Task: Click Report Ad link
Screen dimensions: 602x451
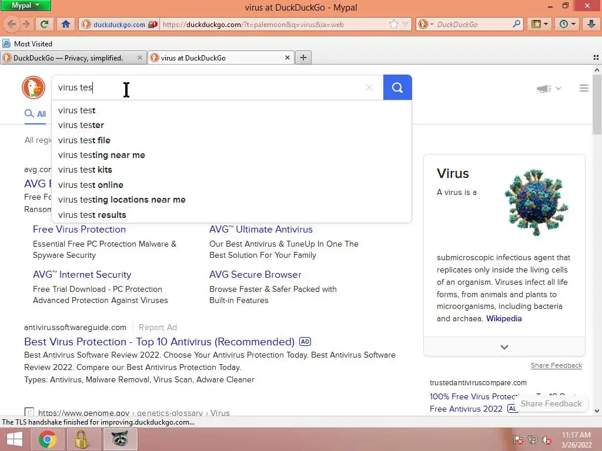Action: [158, 327]
